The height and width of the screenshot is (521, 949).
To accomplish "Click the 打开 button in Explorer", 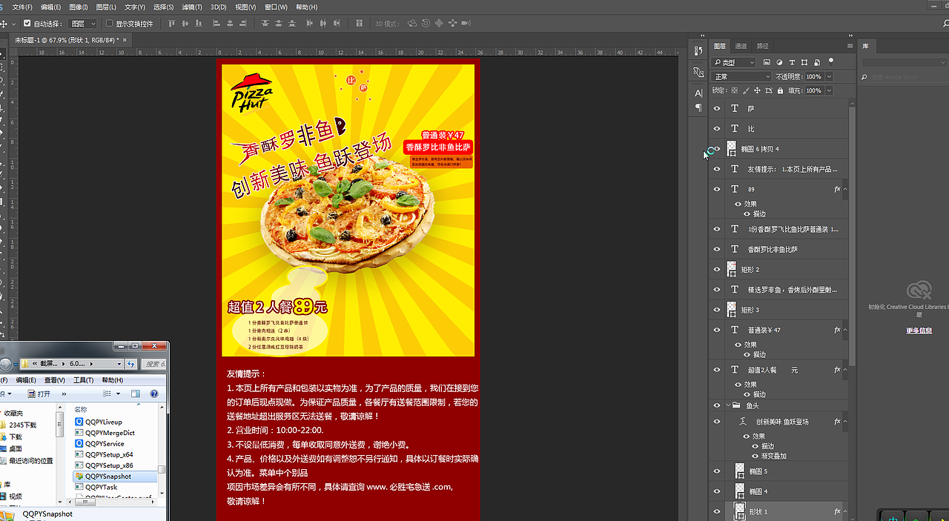I will (39, 394).
